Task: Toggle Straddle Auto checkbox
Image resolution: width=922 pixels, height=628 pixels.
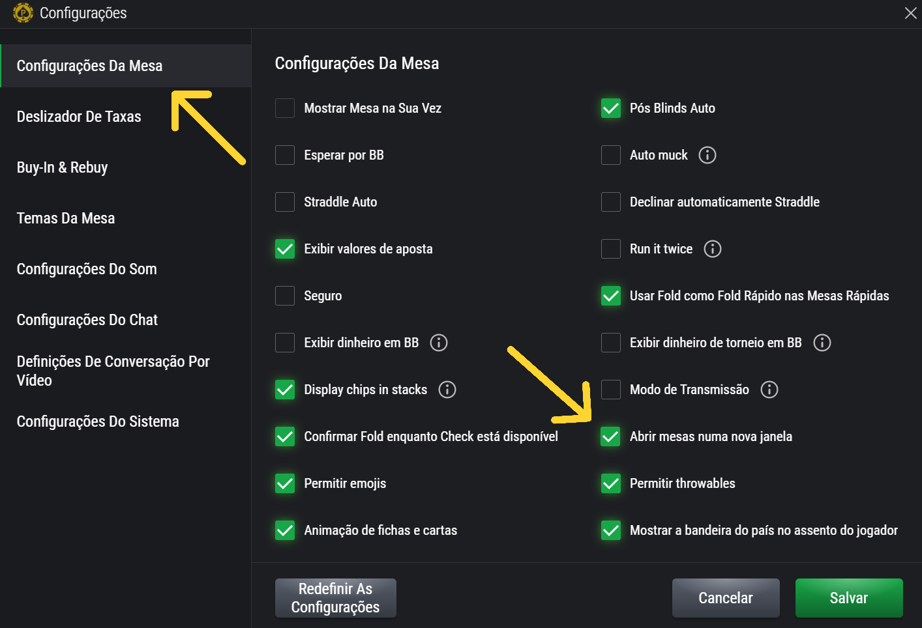Action: click(x=285, y=202)
